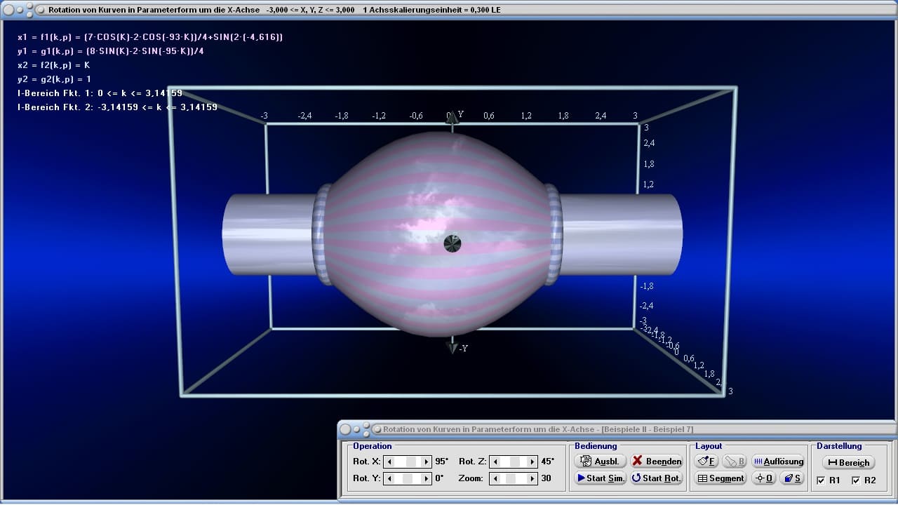This screenshot has height=505, width=898.
Task: Click the Rot. X slider thumb
Action: click(x=412, y=462)
